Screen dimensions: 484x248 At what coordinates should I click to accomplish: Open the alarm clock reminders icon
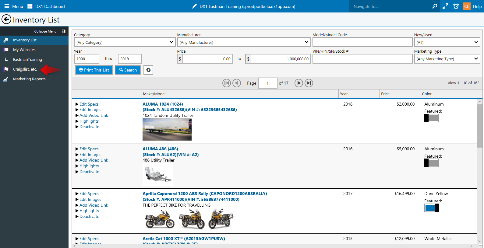(x=456, y=6)
